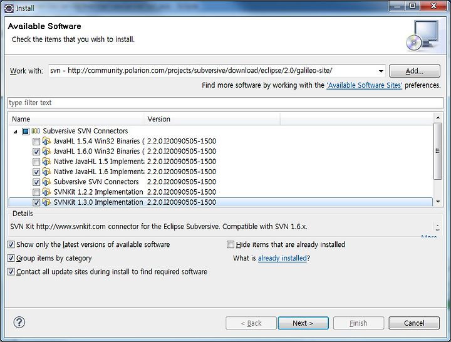Maximize the Install dialog window
This screenshot has height=342, width=451.
(x=413, y=6)
